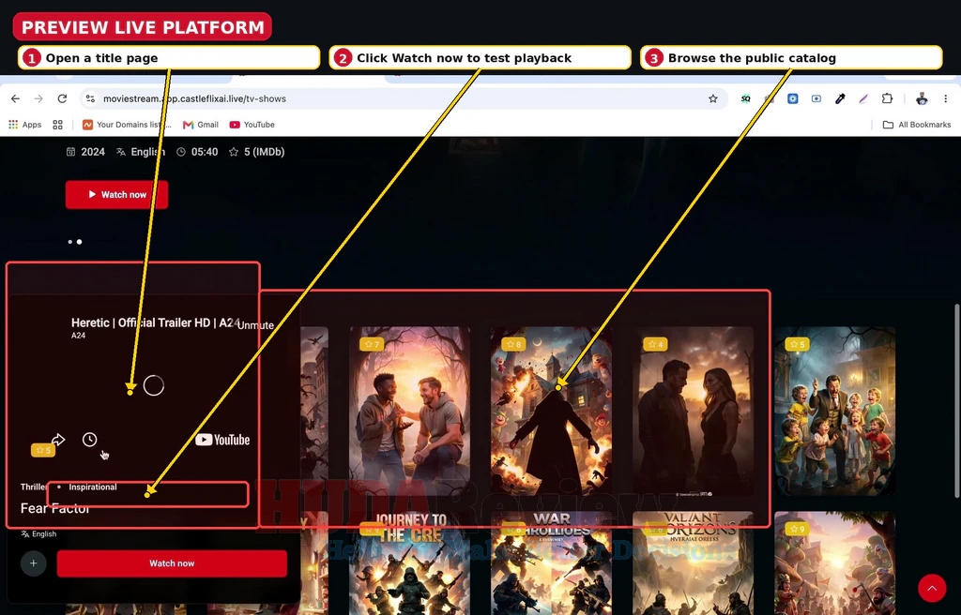This screenshot has width=961, height=615.
Task: Click the star 5 badge on Fear Factor card
Action: pyautogui.click(x=43, y=450)
